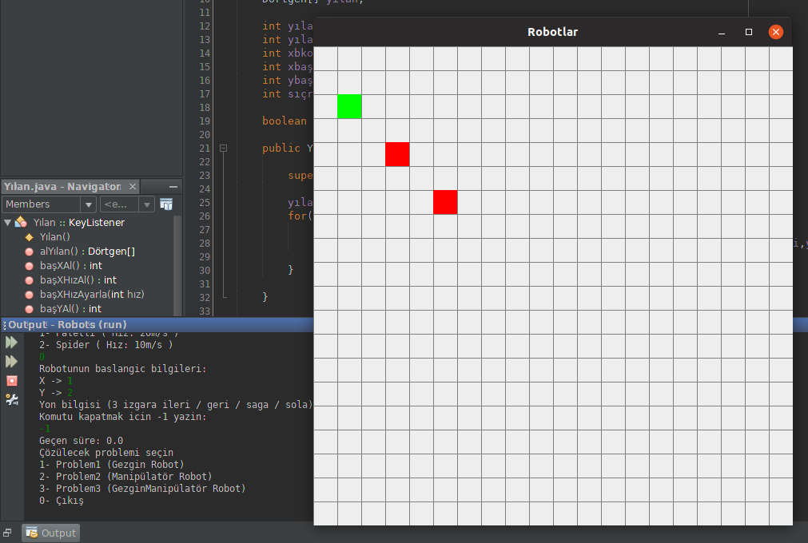The image size is (808, 543).
Task: Click 'Robotunun baslangic bilgileri:' output line
Action: click(122, 369)
